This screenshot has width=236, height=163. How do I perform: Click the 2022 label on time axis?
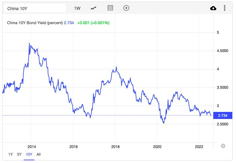point(199,146)
